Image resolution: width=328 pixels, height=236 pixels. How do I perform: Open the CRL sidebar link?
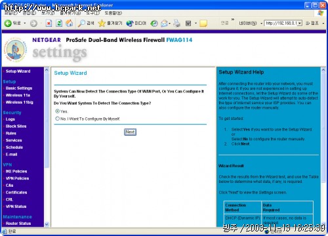pyautogui.click(x=9, y=199)
